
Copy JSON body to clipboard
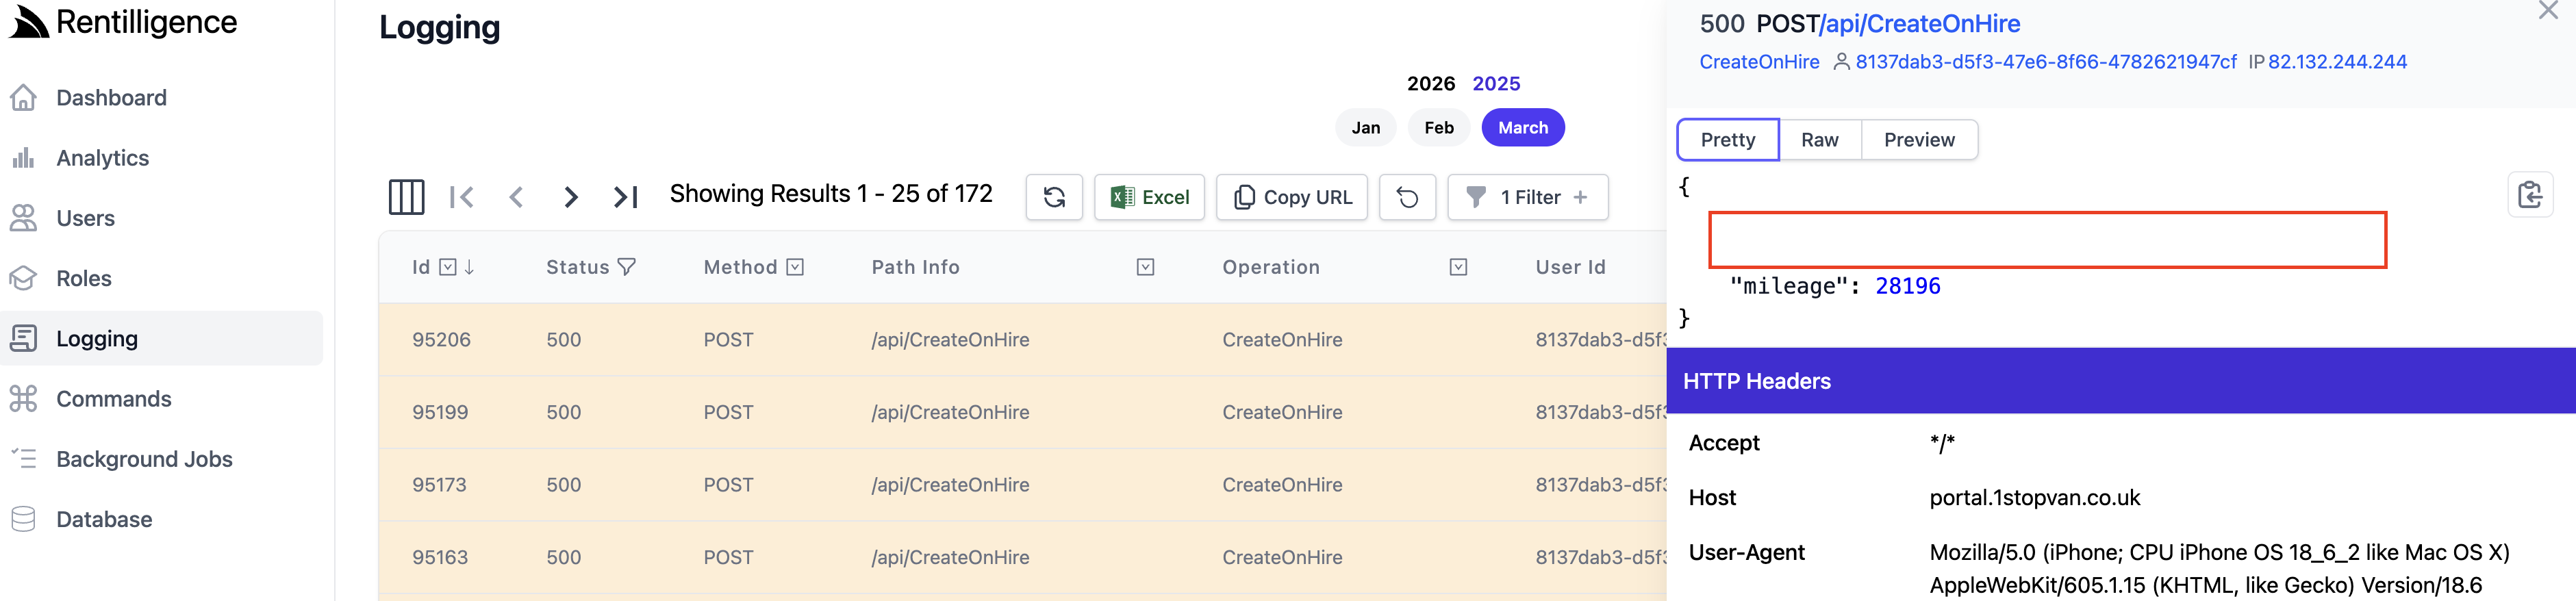[x=2529, y=195]
